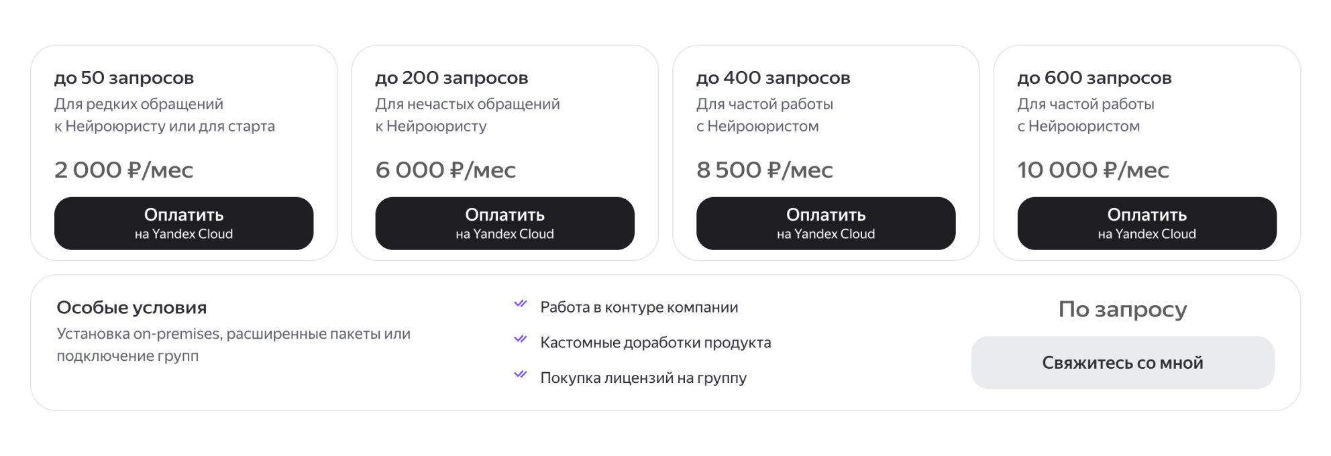1331x456 pixels.
Task: Click the «на Yandex Cloud» label on the first button
Action: pyautogui.click(x=183, y=233)
